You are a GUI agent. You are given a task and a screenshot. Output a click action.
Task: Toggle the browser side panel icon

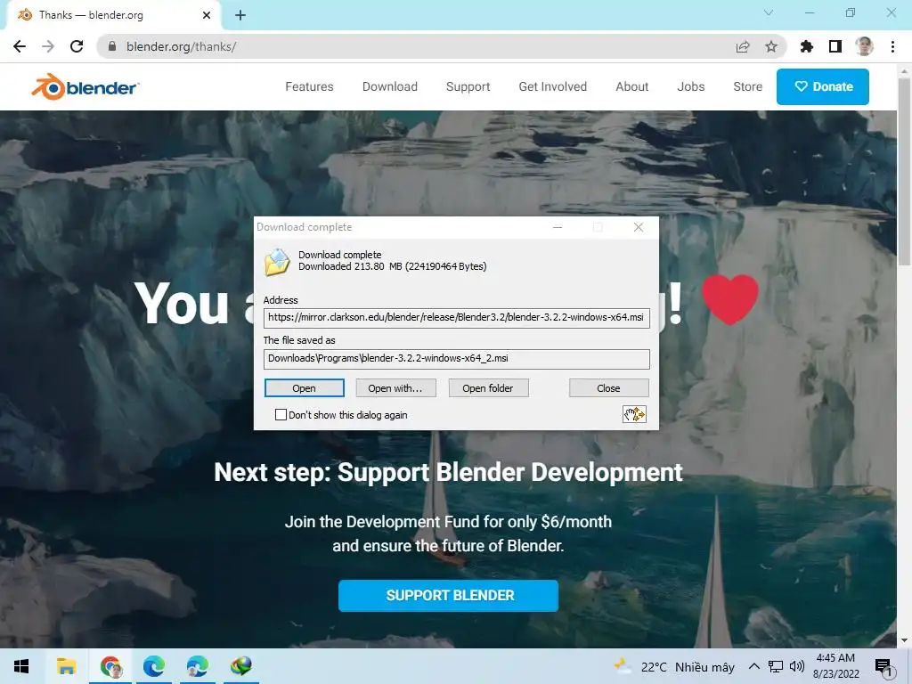tap(835, 46)
